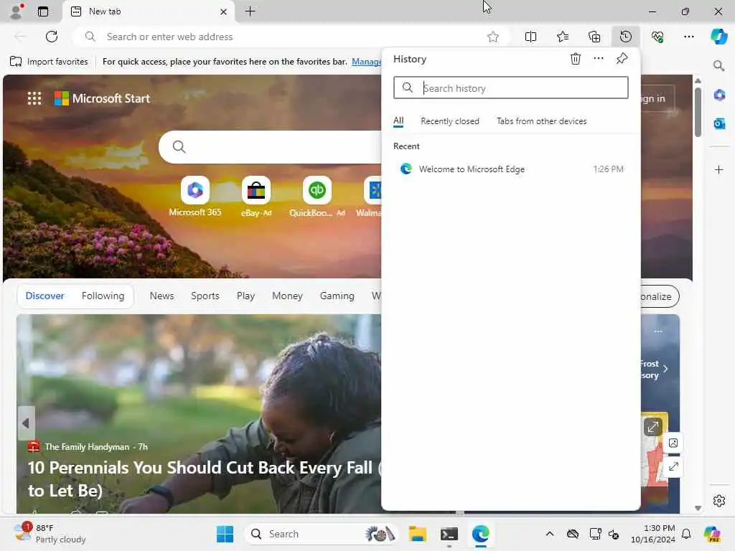This screenshot has height=551, width=735.
Task: Open Copilot from the toolbar
Action: point(718,37)
